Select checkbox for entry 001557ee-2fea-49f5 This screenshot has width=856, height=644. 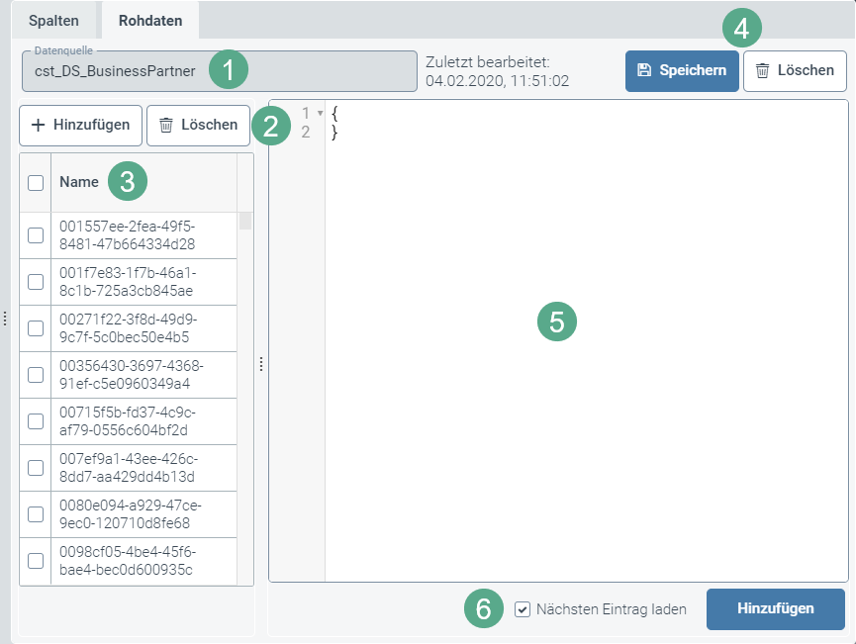(x=36, y=235)
